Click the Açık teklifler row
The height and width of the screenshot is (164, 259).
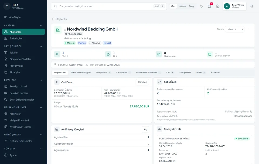pos(102,137)
